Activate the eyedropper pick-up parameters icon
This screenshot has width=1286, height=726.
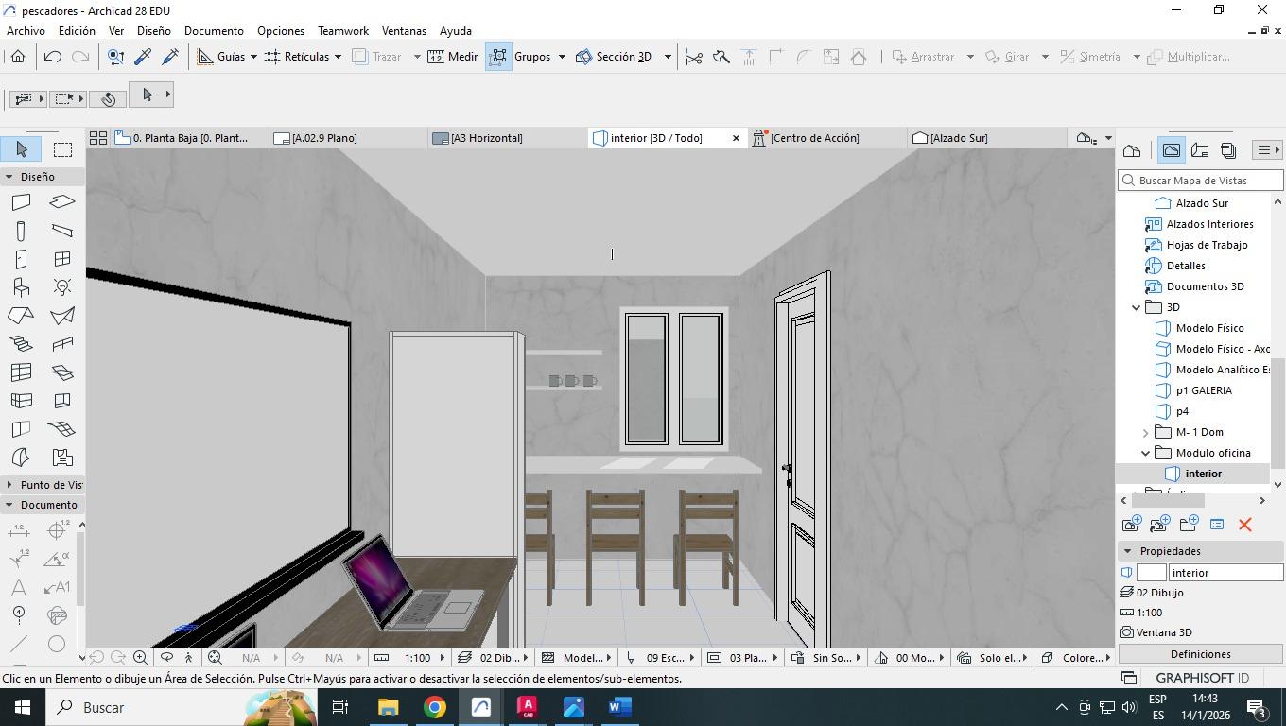tap(143, 57)
